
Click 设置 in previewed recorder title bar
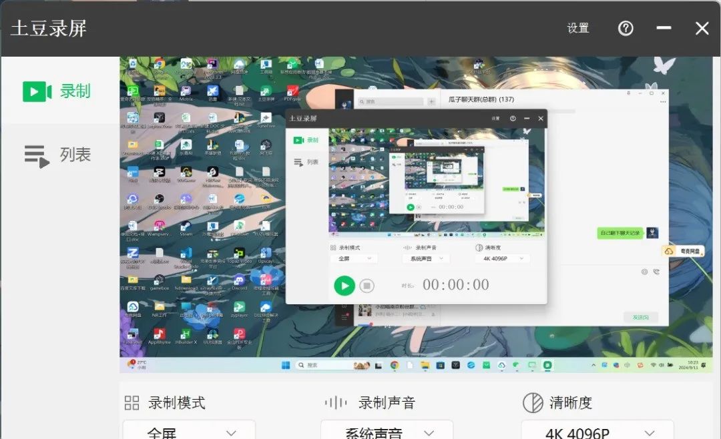[x=495, y=119]
